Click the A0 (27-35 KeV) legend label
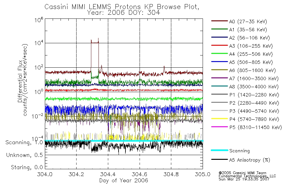Screen dimensions: 298x188 coord(248,21)
